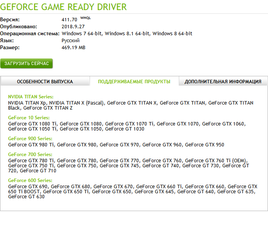Select the ПОДДЕРЖИВАЕМЫЕ ПРОДУКТЫ tab
The height and width of the screenshot is (225, 268).
point(134,81)
